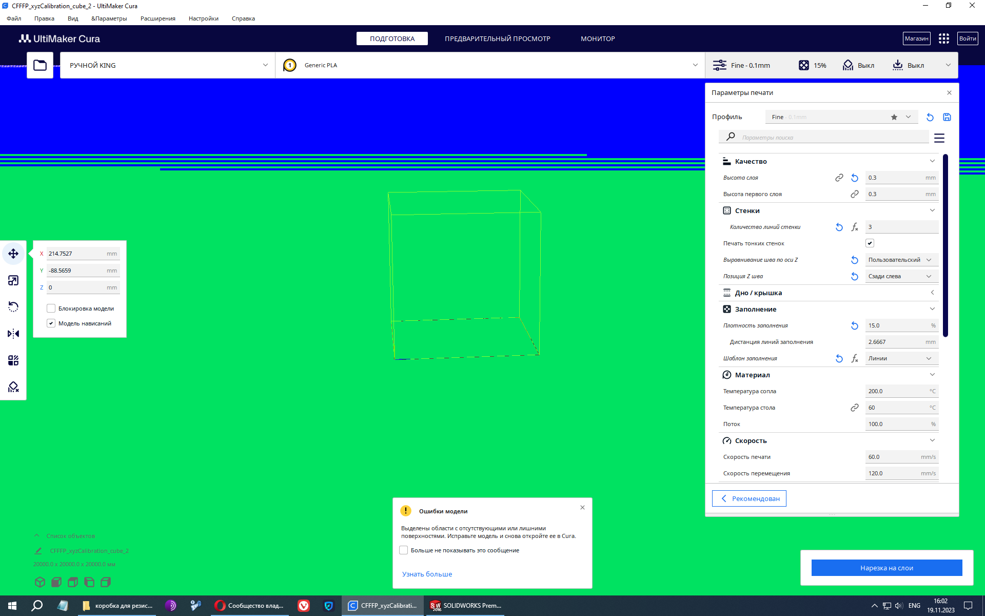Toggle the Модель нависаний checkbox
Image resolution: width=985 pixels, height=616 pixels.
51,323
